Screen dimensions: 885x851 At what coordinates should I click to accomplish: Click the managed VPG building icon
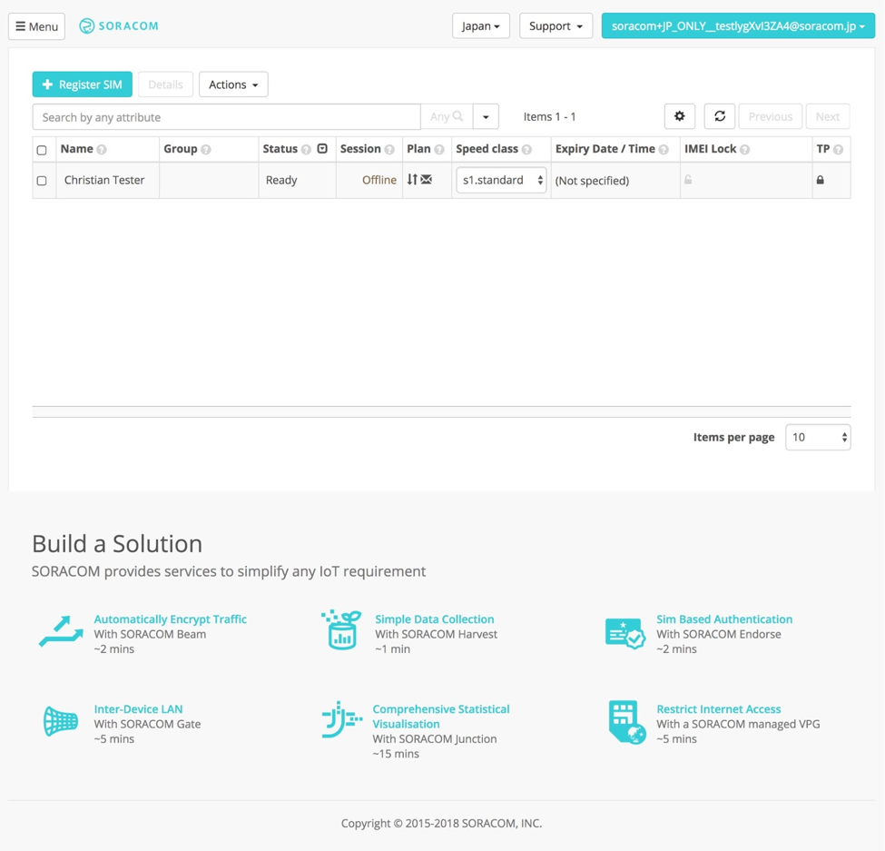coord(627,722)
